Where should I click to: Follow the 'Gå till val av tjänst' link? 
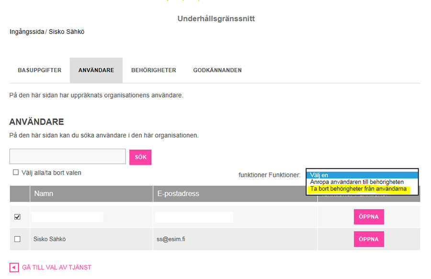57,268
